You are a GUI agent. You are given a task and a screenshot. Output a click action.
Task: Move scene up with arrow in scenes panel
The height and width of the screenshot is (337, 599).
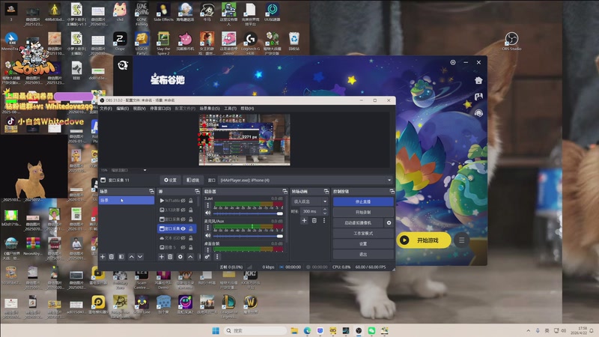point(132,257)
